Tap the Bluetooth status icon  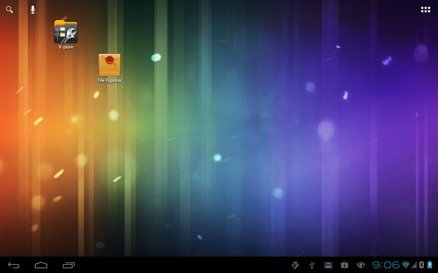pyautogui.click(x=422, y=265)
